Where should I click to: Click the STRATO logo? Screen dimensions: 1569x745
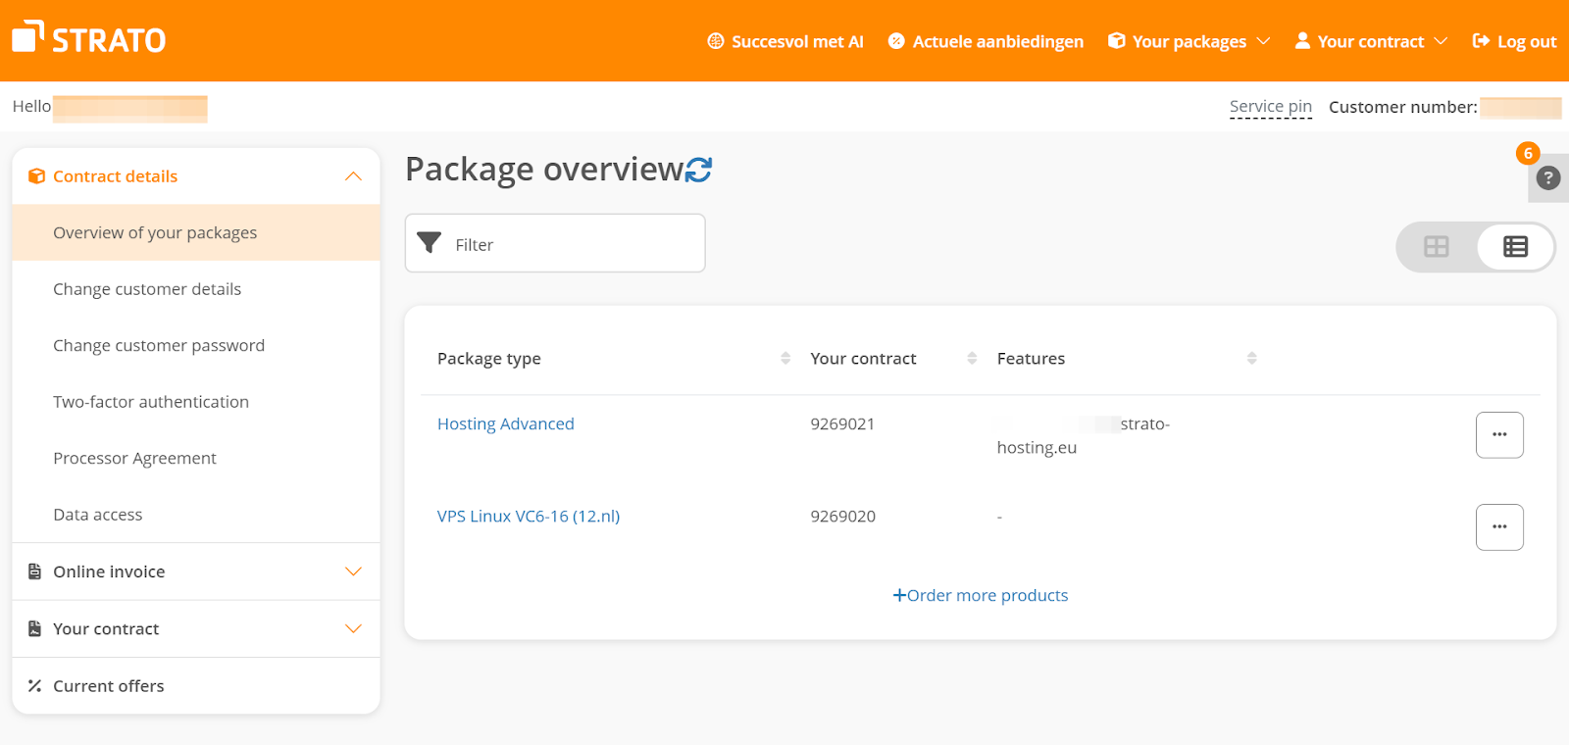coord(88,39)
